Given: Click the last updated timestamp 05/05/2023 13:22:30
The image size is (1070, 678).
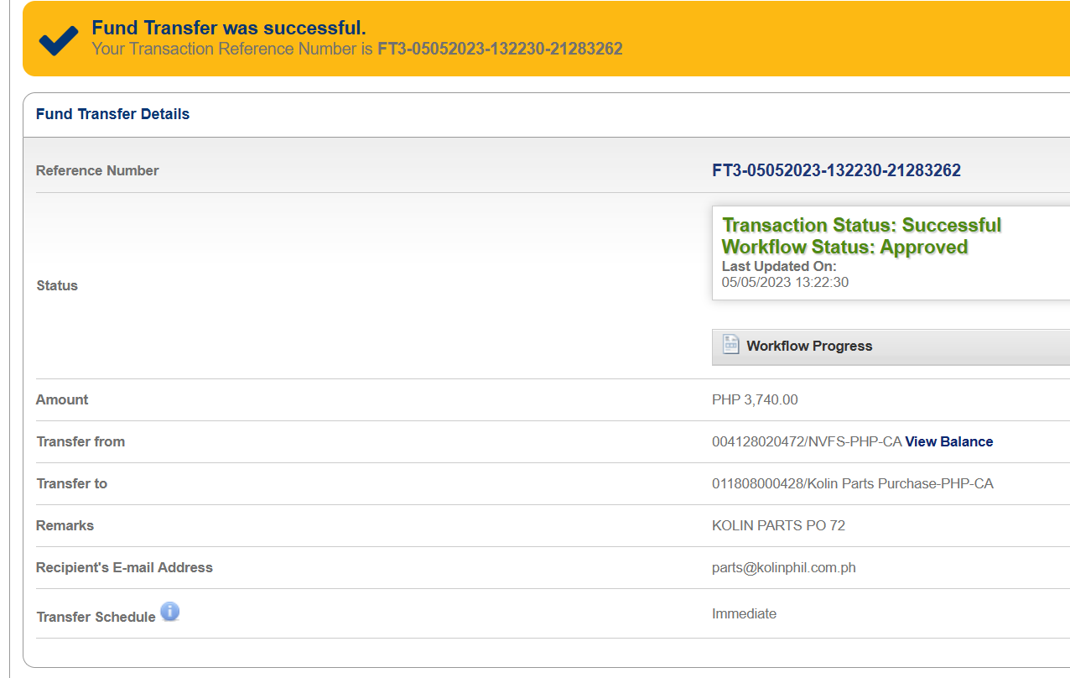Looking at the screenshot, I should click(x=785, y=283).
